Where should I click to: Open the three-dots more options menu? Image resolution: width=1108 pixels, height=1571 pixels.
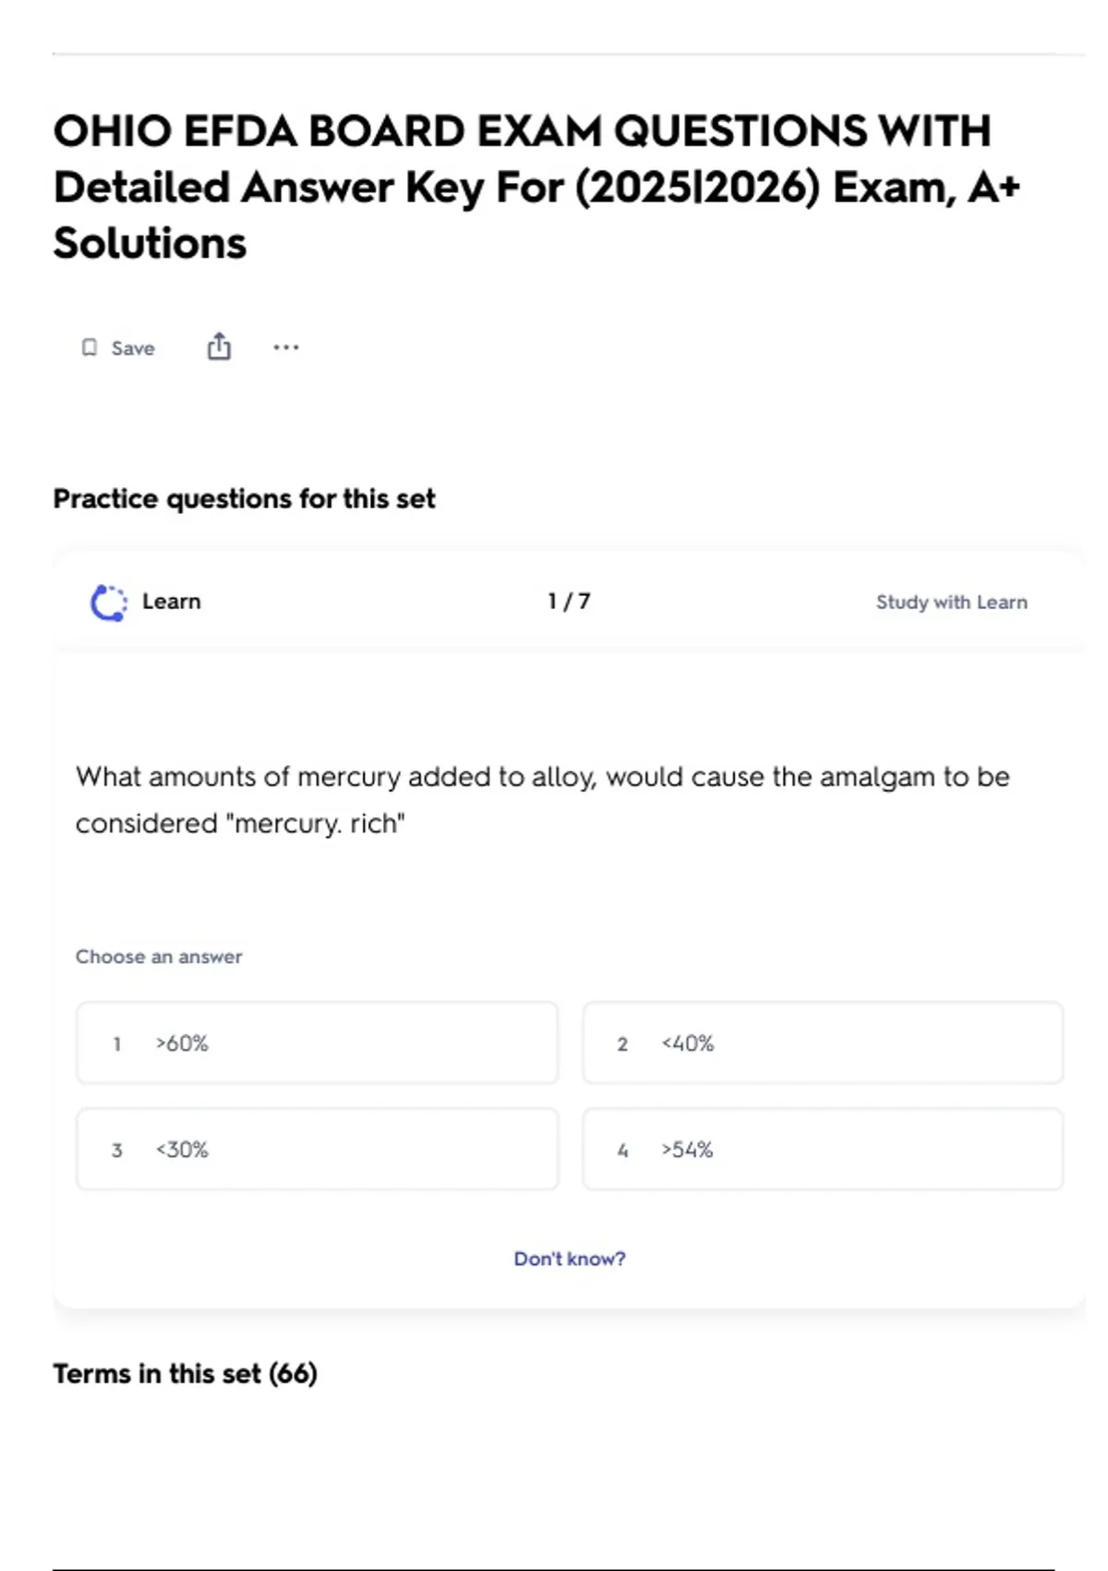(286, 347)
